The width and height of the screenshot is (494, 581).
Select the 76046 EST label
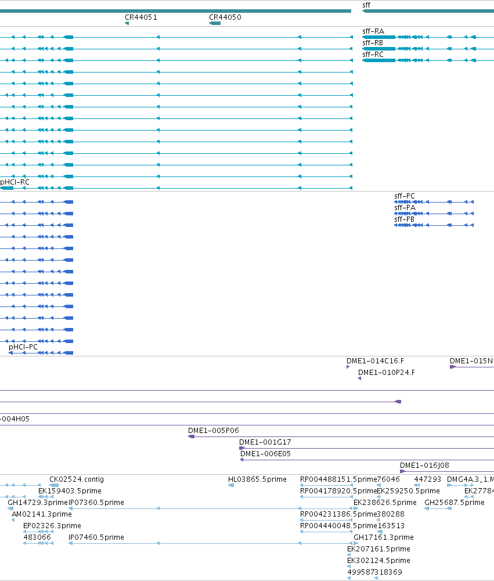(x=388, y=479)
